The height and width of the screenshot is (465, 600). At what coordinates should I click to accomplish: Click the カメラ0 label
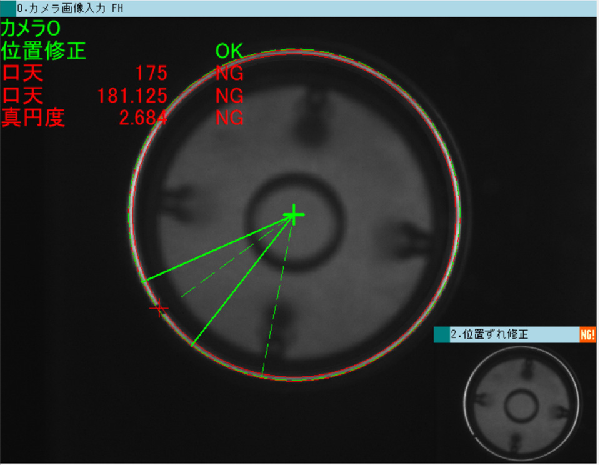point(30,29)
